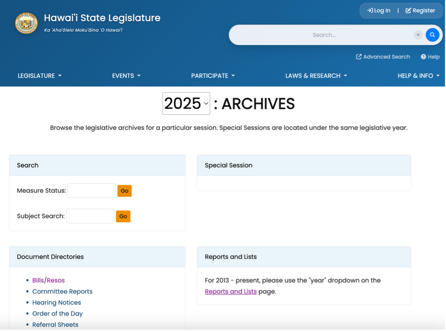
Task: Expand the LAWS & RESEARCH menu
Action: 316,76
